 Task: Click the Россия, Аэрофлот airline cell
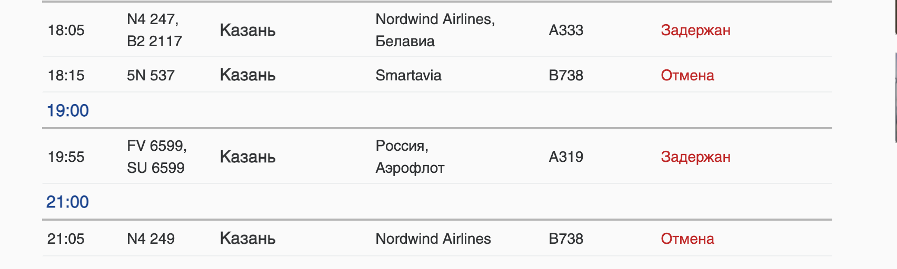(410, 157)
